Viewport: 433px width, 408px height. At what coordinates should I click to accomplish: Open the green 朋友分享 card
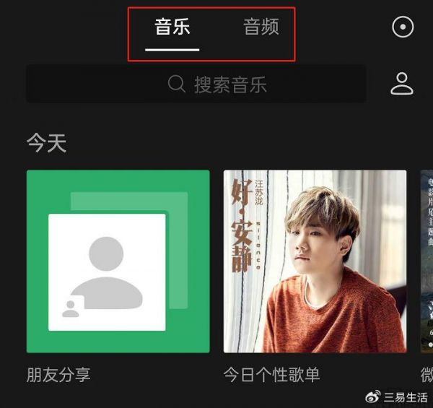click(x=118, y=261)
